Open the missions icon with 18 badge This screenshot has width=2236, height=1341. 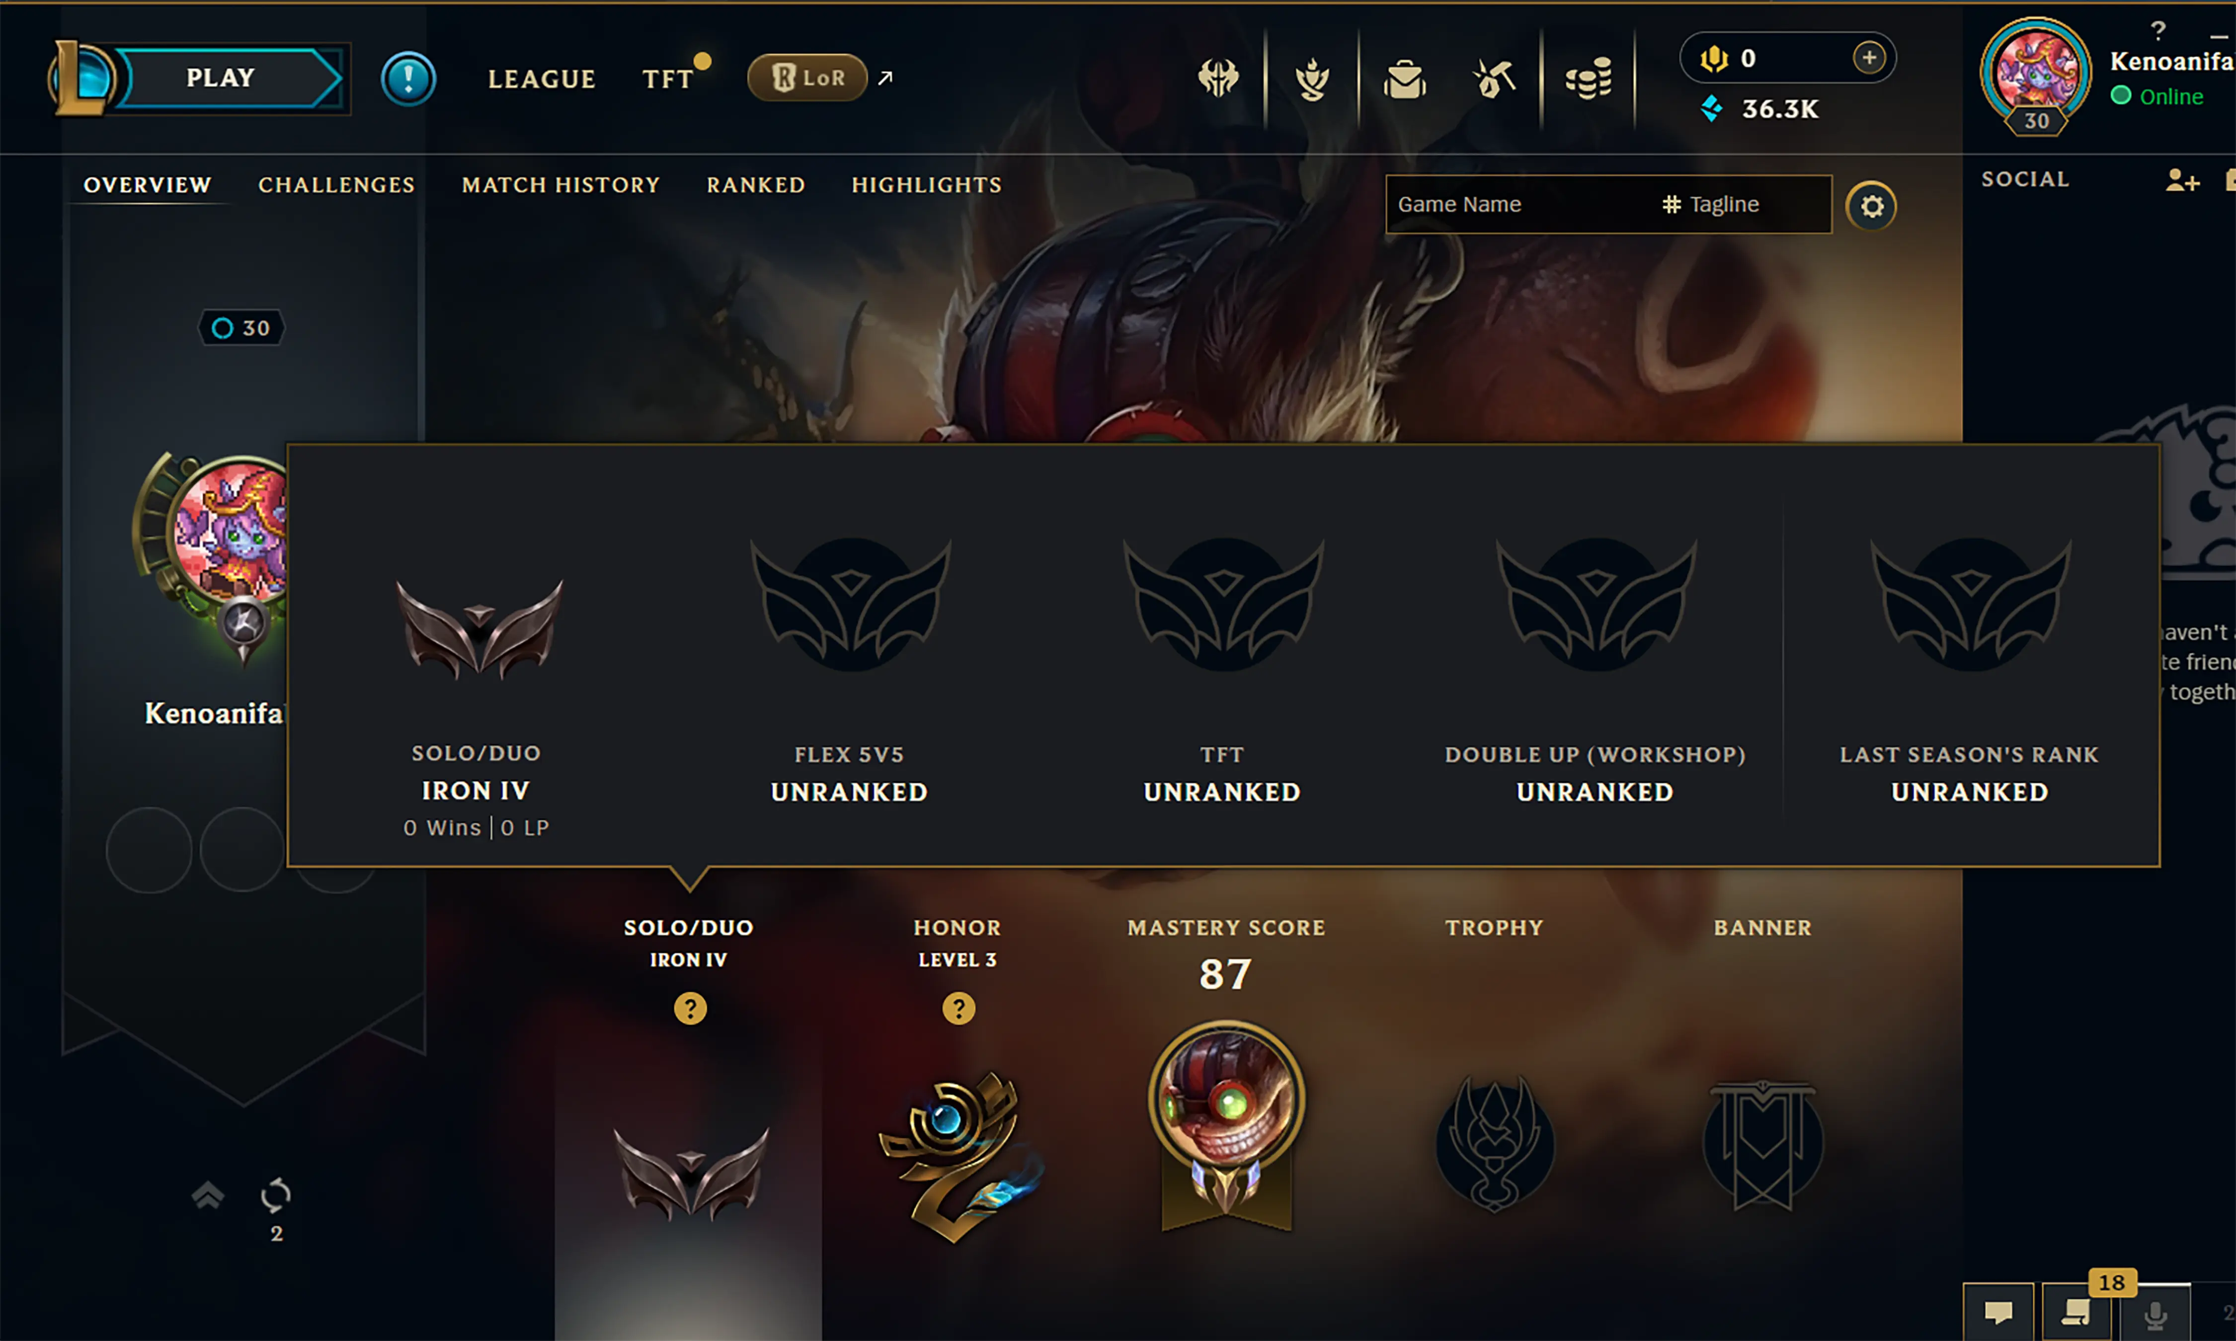(2076, 1311)
